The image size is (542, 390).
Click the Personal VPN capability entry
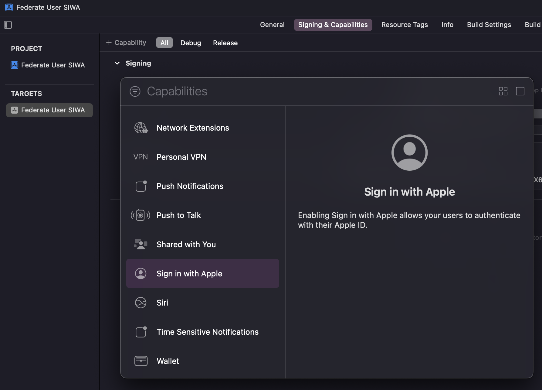coord(181,157)
